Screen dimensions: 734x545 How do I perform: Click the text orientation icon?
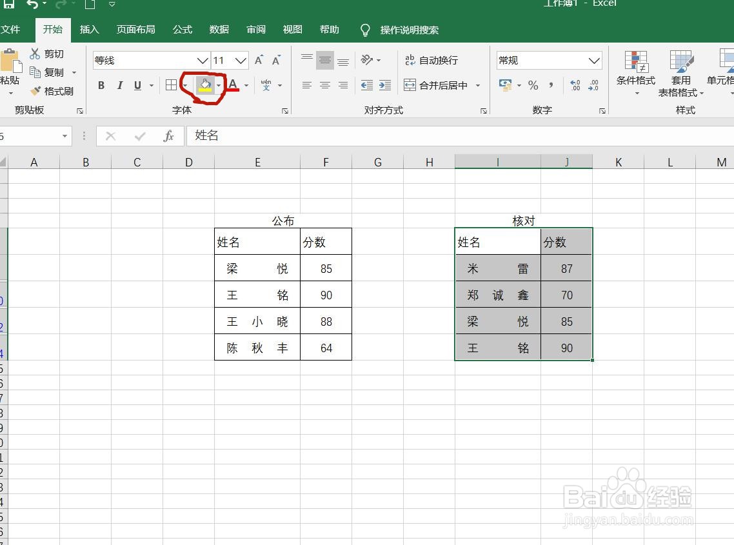367,59
